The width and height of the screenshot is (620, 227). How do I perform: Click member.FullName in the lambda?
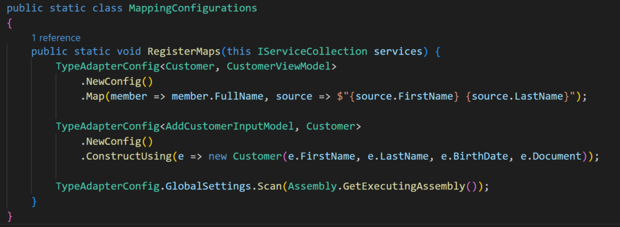[215, 97]
